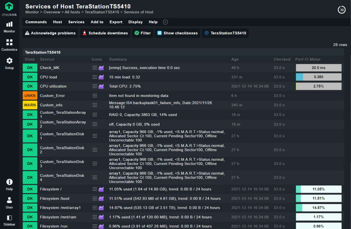Open the Setup gear menu
Screen dimensions: 351x229
pos(9,63)
